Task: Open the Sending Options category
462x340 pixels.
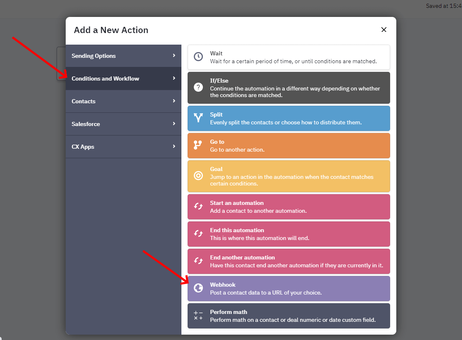Action: [94, 56]
